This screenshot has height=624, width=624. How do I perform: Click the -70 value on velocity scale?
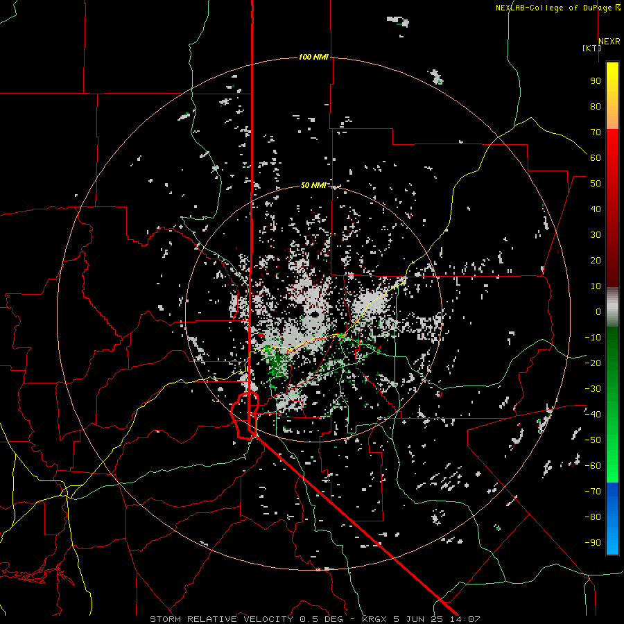593,492
